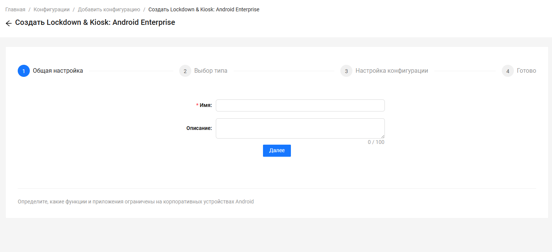The image size is (552, 252).
Task: Click into the Описание text area
Action: pyautogui.click(x=300, y=128)
